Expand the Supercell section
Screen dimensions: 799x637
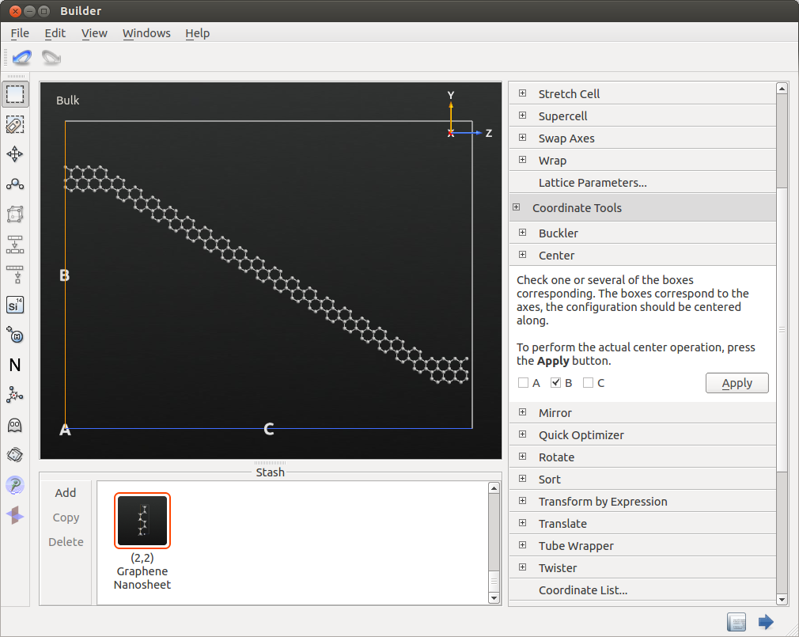click(x=523, y=116)
